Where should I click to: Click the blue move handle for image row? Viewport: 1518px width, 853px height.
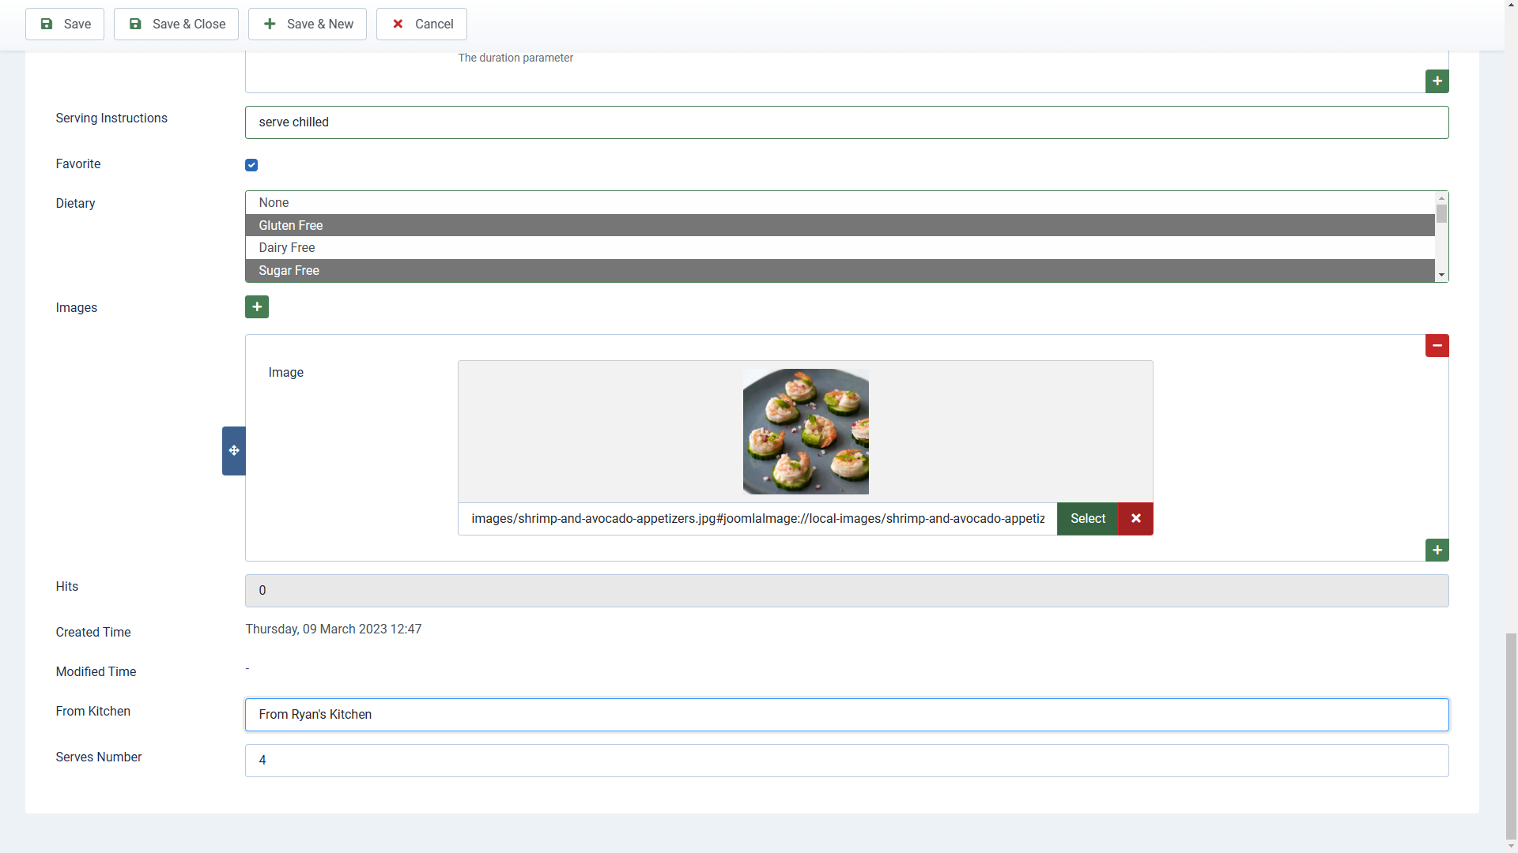click(x=233, y=450)
